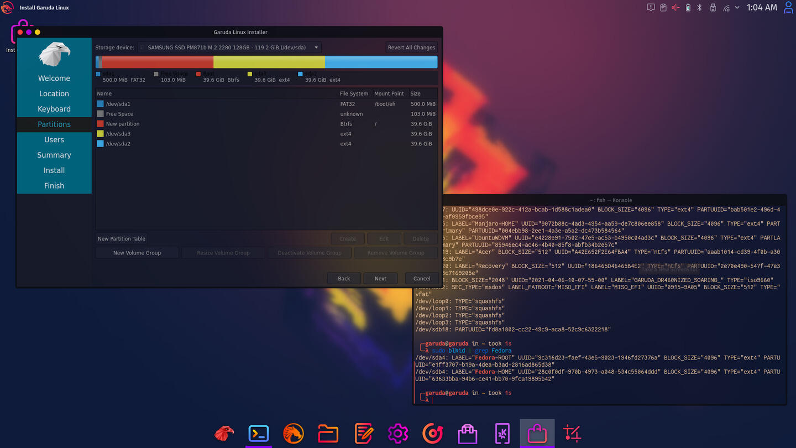This screenshot has height=448, width=796.
Task: Select the Summary step in the sidebar
Action: 54,155
